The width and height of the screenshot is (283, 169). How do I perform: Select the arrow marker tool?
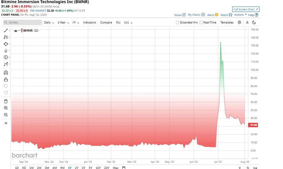tap(6, 51)
